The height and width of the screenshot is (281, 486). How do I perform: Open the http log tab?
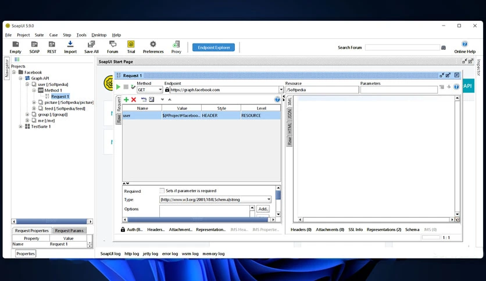(x=132, y=254)
